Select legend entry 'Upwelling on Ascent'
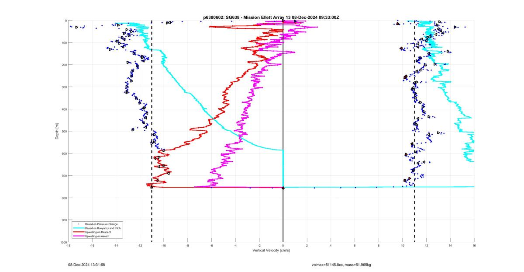524x272 pixels. tap(97, 236)
